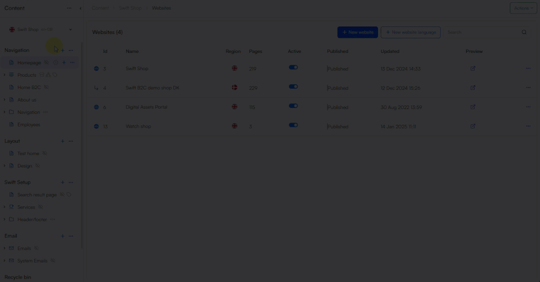The width and height of the screenshot is (540, 282).
Task: Select Test home page in tree
Action: (28, 153)
